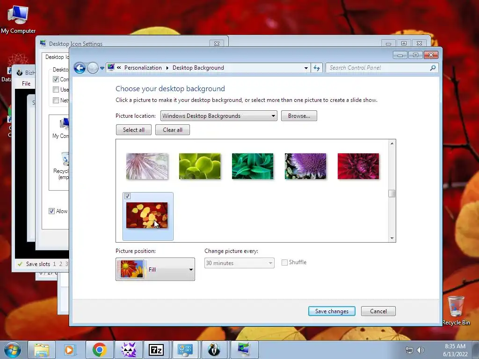Click the network tray icon
The width and height of the screenshot is (479, 359).
point(409,350)
